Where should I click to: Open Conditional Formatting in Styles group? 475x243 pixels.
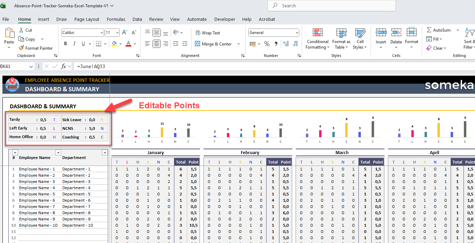point(317,39)
